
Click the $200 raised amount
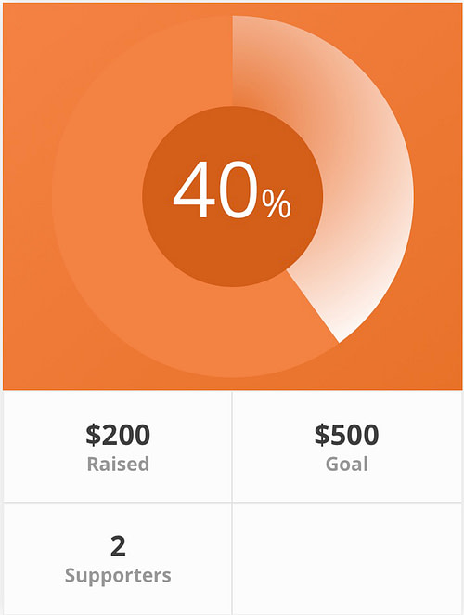click(118, 435)
